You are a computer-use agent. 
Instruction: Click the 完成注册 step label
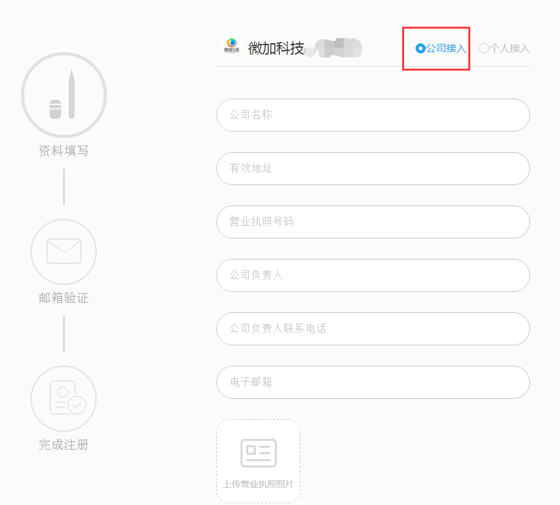pyautogui.click(x=64, y=445)
